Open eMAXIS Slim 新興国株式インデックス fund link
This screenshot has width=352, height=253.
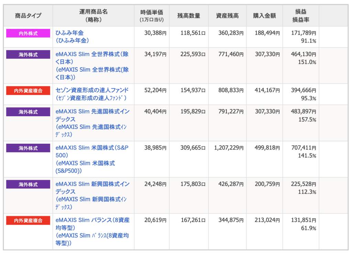[x=92, y=184]
